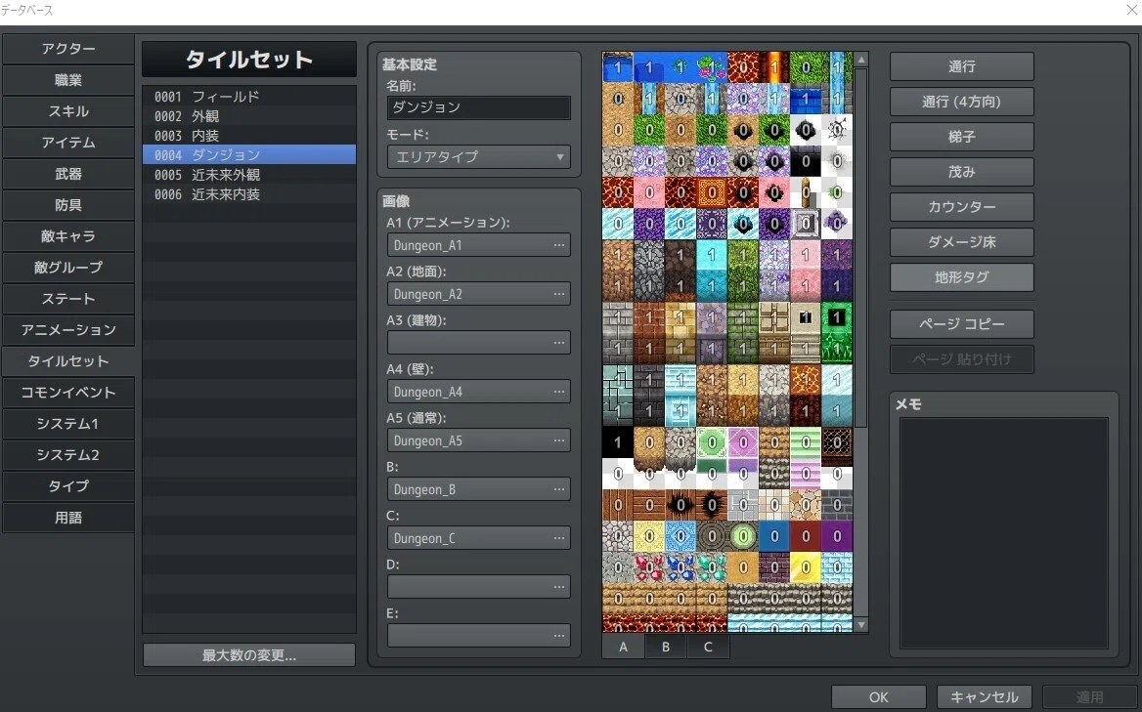
Task: Switch to the スキル tab
Action: tap(68, 111)
